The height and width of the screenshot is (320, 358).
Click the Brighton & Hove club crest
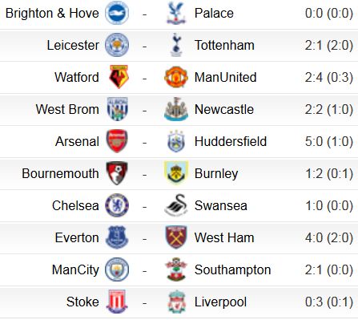(x=117, y=13)
